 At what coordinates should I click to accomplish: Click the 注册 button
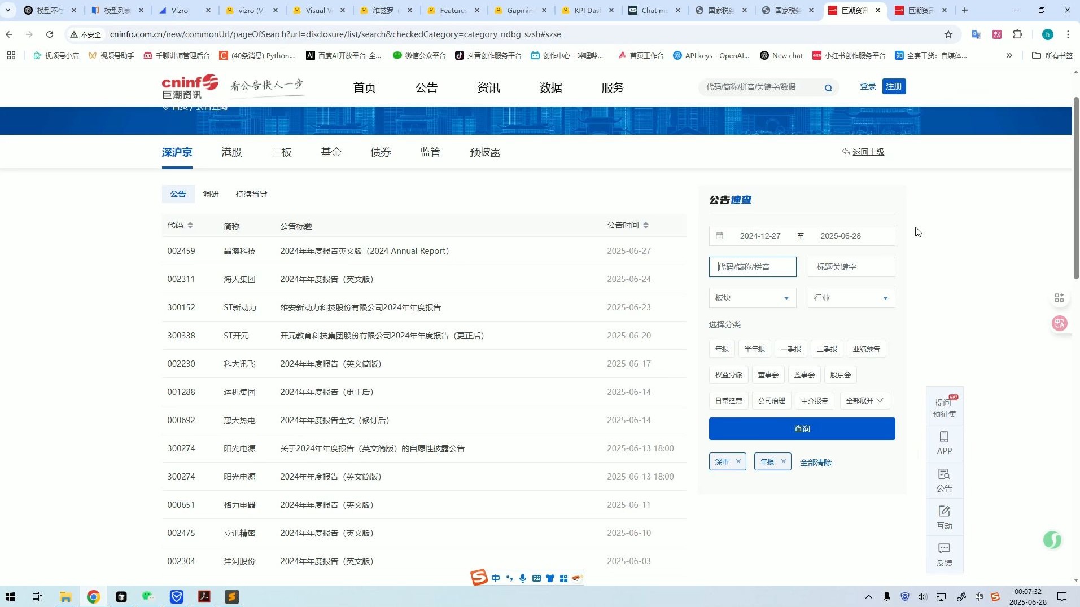[894, 86]
